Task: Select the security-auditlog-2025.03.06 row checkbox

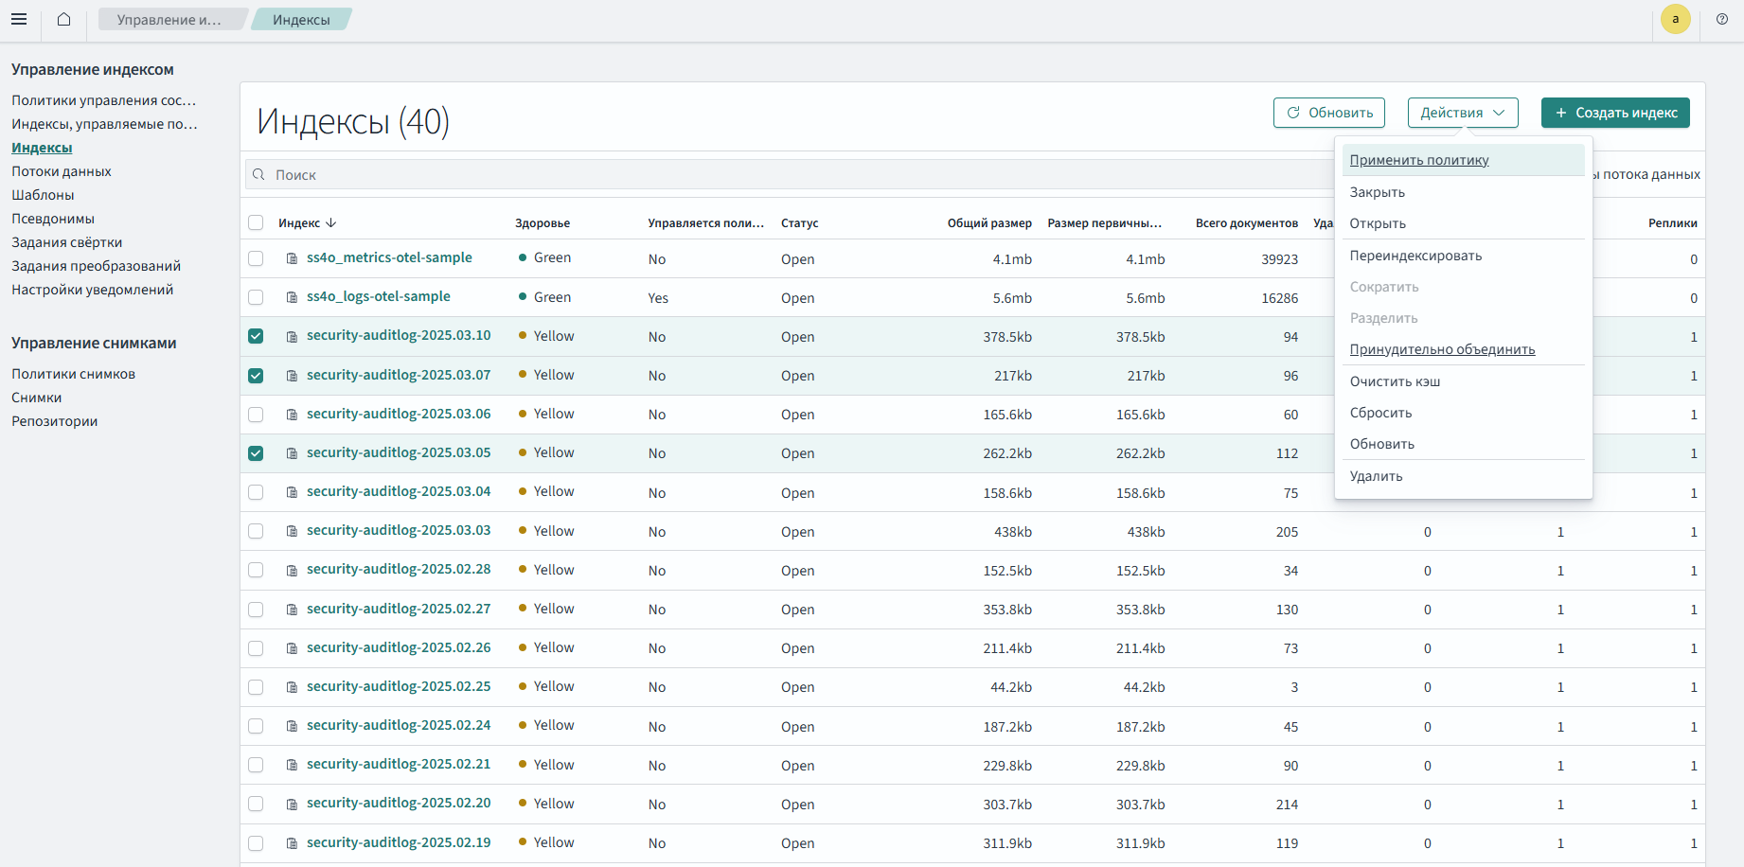Action: coord(256,415)
